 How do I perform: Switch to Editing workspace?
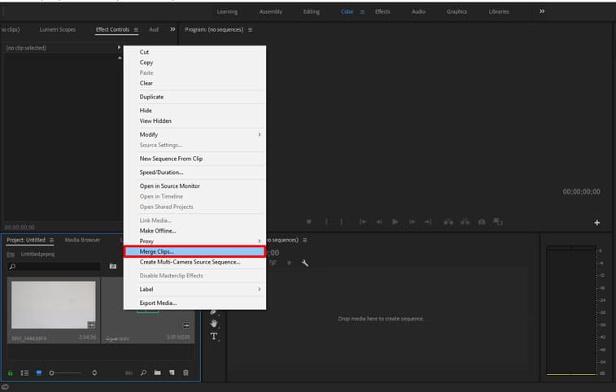[x=311, y=11]
